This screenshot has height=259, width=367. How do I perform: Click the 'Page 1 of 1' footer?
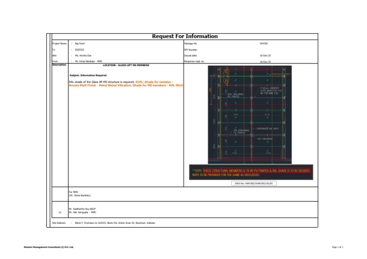pyautogui.click(x=337, y=247)
